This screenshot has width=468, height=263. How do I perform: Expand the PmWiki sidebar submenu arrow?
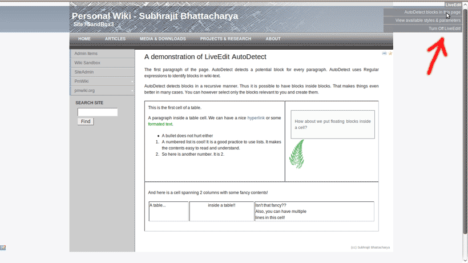(x=132, y=82)
